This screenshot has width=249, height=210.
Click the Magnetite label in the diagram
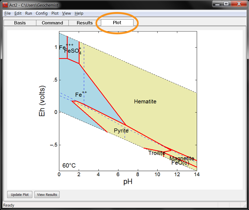(182, 158)
